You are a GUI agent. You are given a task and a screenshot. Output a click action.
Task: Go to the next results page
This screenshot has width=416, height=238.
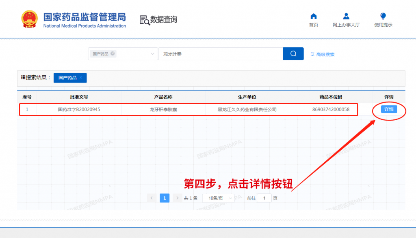(178, 198)
